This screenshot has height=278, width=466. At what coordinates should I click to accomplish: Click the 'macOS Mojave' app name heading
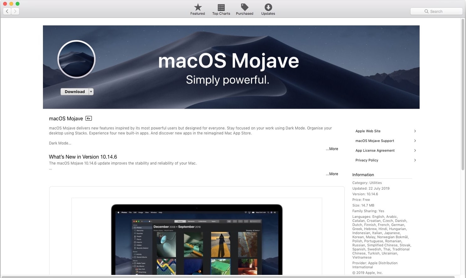pos(66,118)
